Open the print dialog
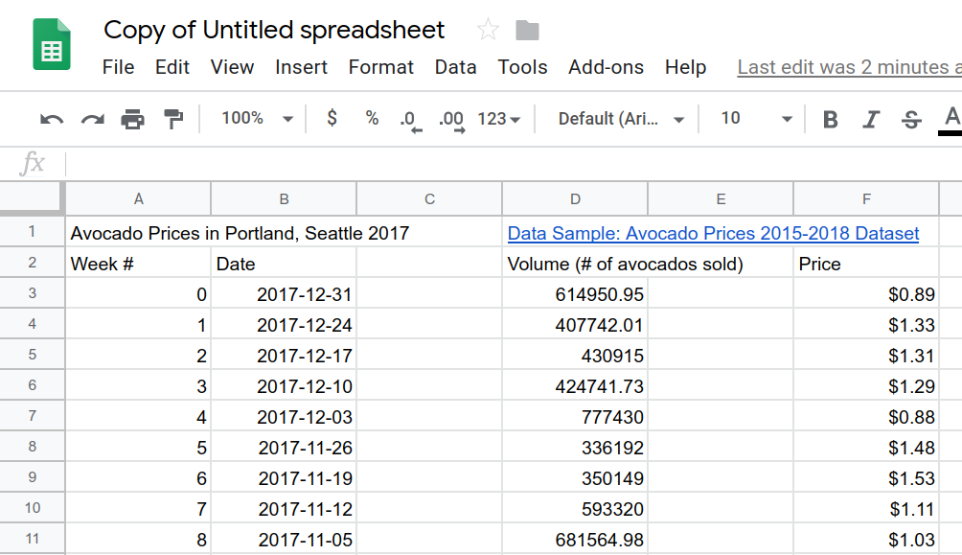This screenshot has height=555, width=962. coord(132,118)
